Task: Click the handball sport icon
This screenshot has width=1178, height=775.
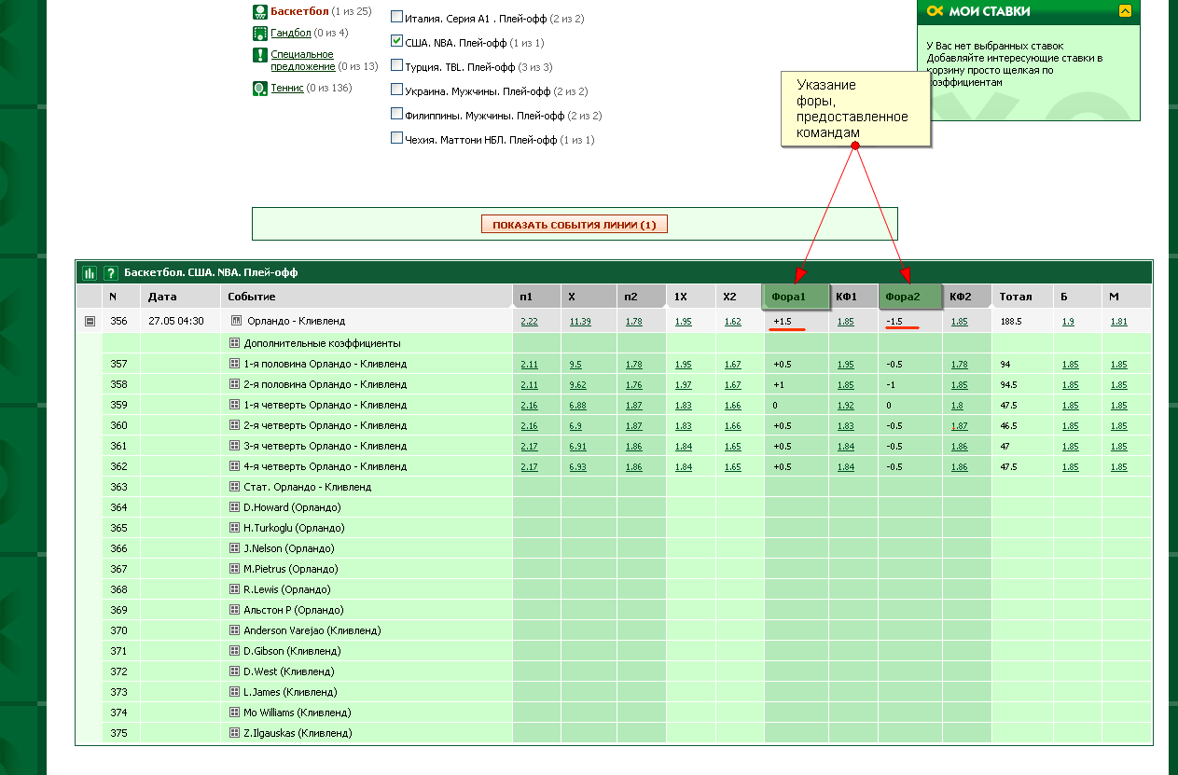Action: 260,34
